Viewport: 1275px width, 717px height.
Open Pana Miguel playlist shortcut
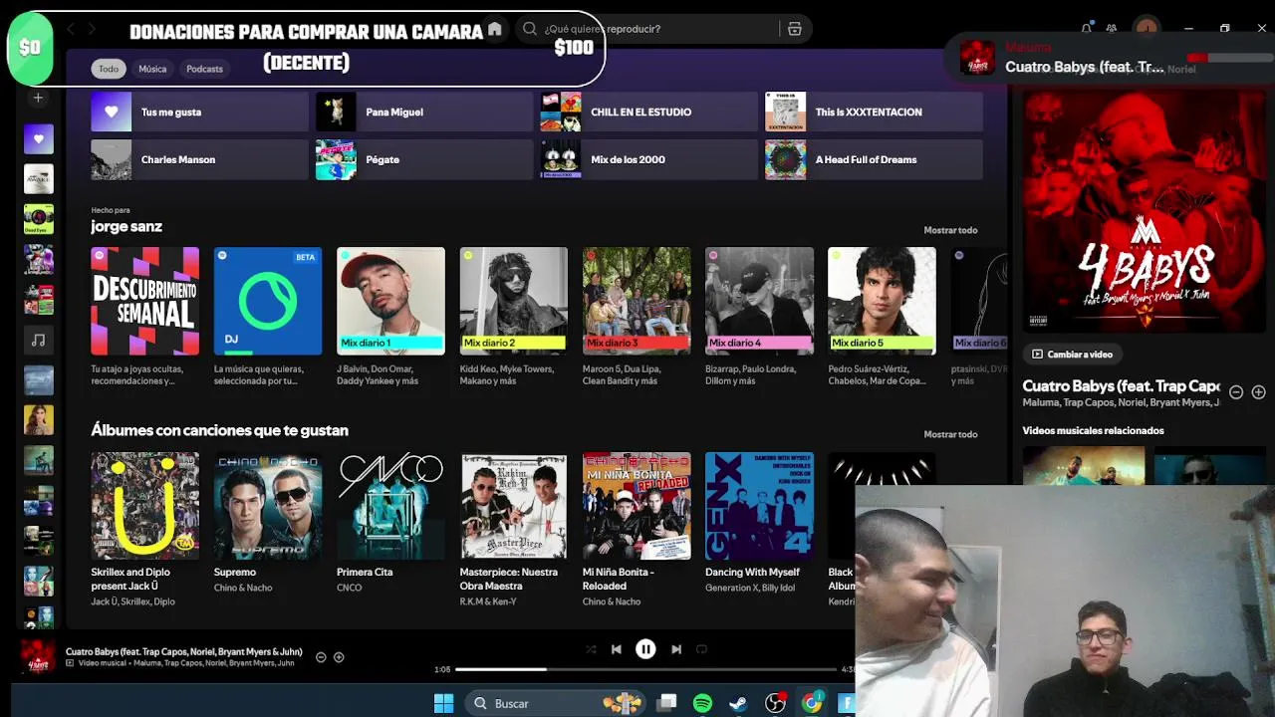click(424, 113)
